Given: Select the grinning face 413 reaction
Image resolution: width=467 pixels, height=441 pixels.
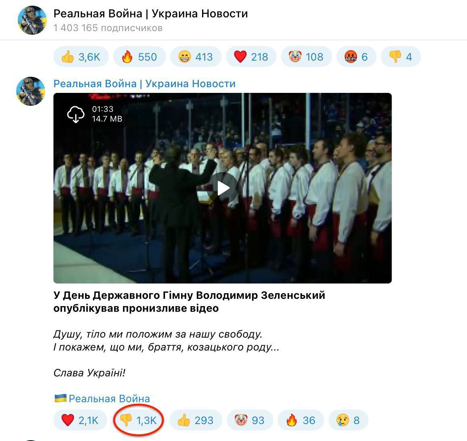Looking at the screenshot, I should click(x=196, y=57).
